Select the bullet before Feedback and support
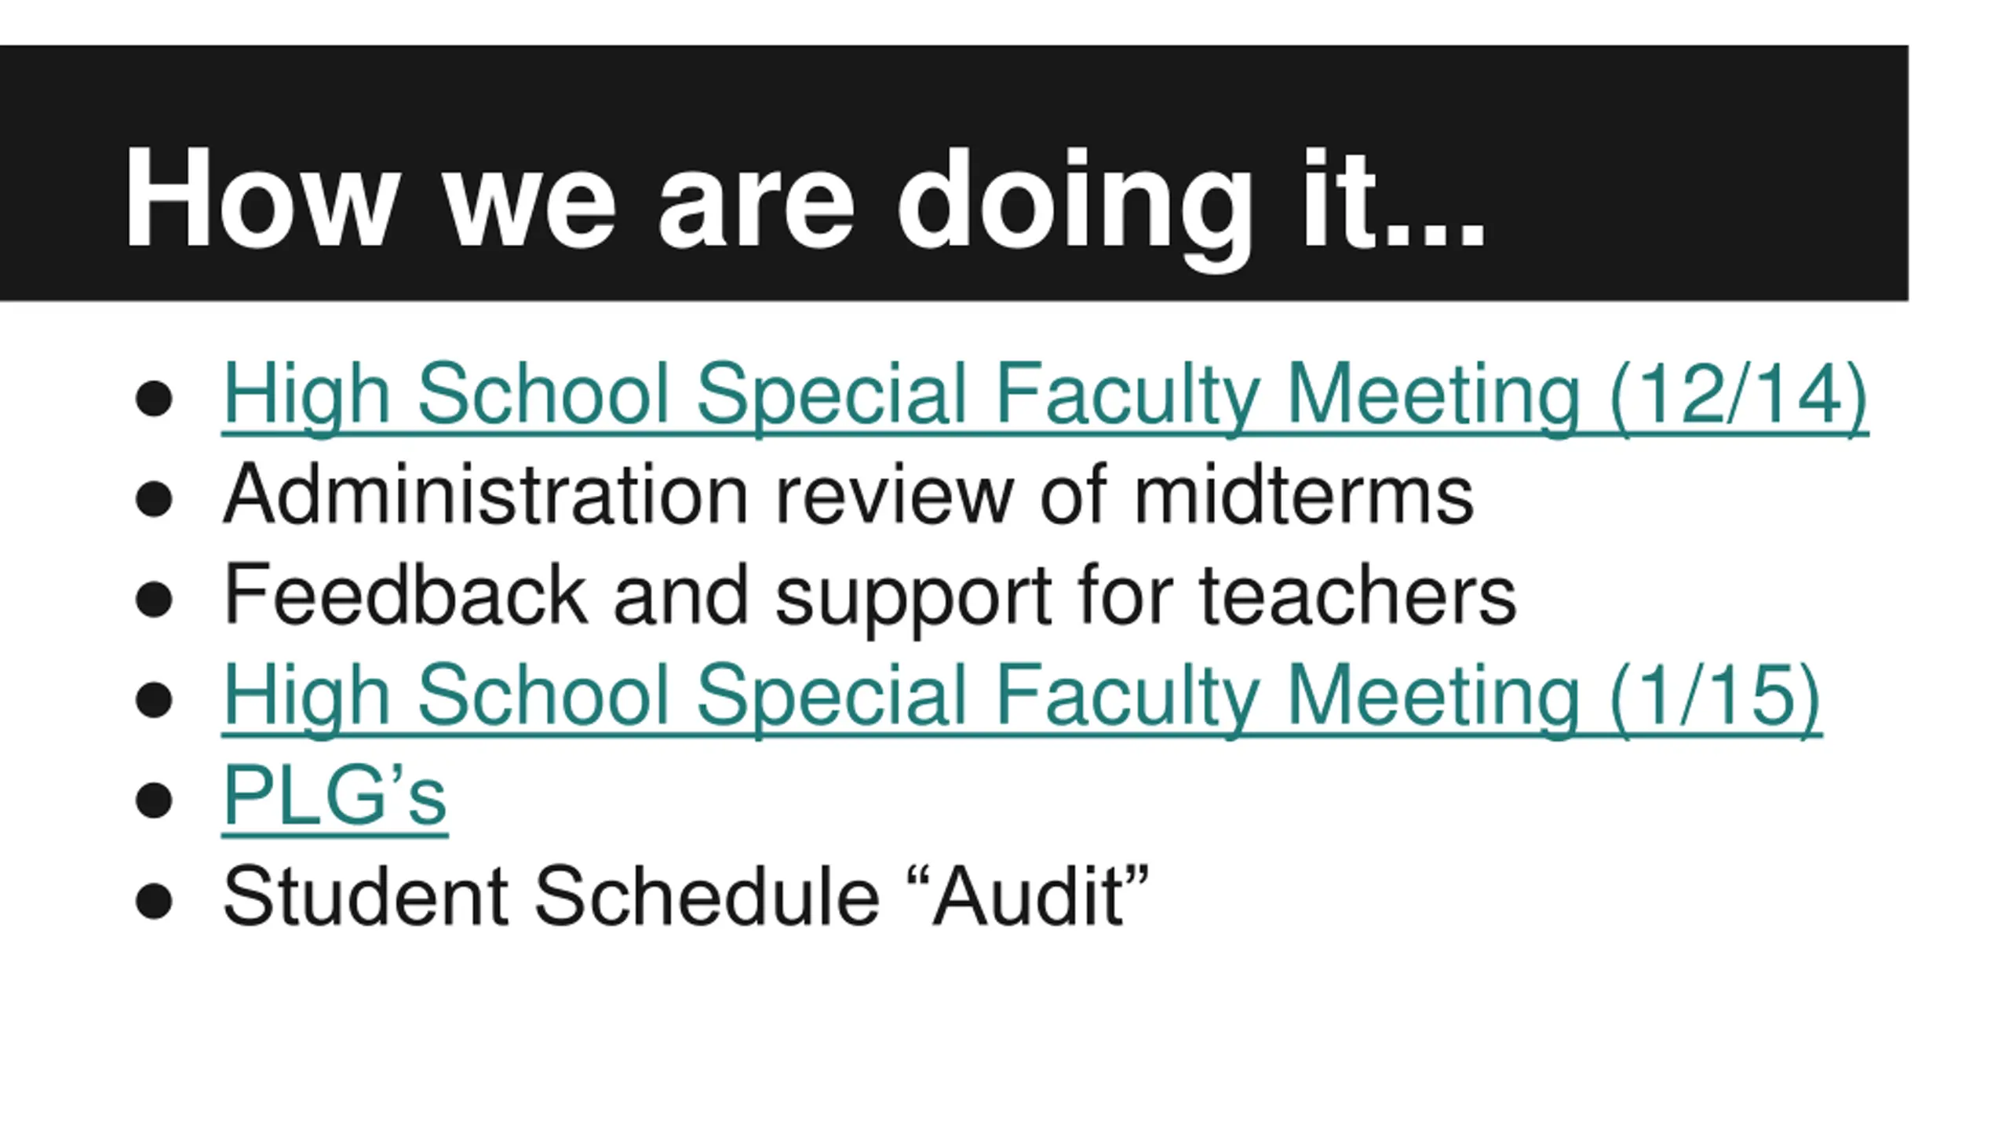Viewport: 2009px width, 1130px height. click(153, 600)
